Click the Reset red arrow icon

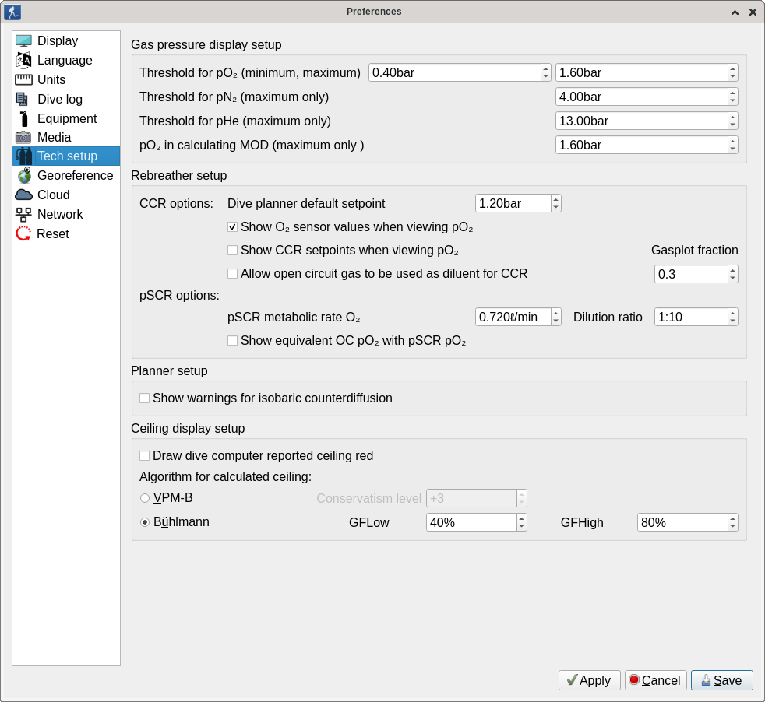click(x=23, y=233)
